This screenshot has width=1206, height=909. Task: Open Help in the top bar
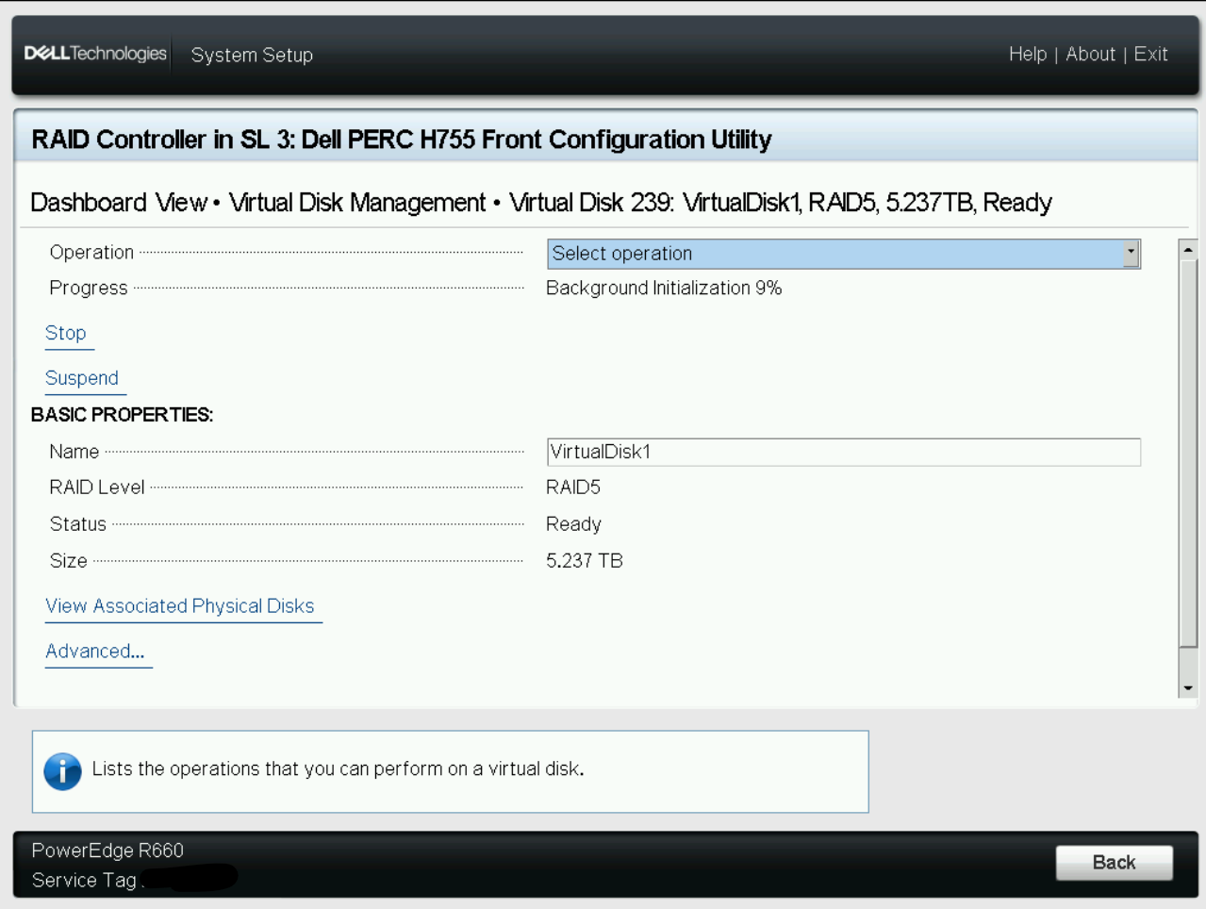[x=1027, y=54]
